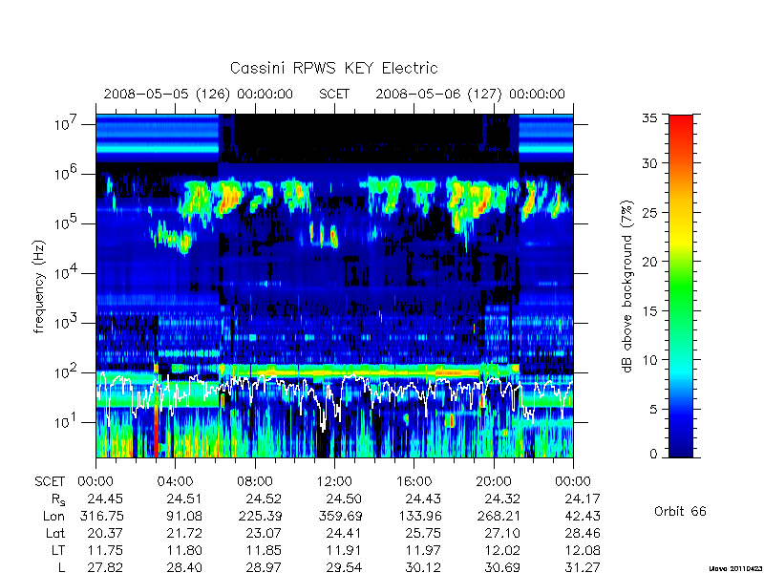
Task: Click colorbar tick value 10
Action: 650,360
